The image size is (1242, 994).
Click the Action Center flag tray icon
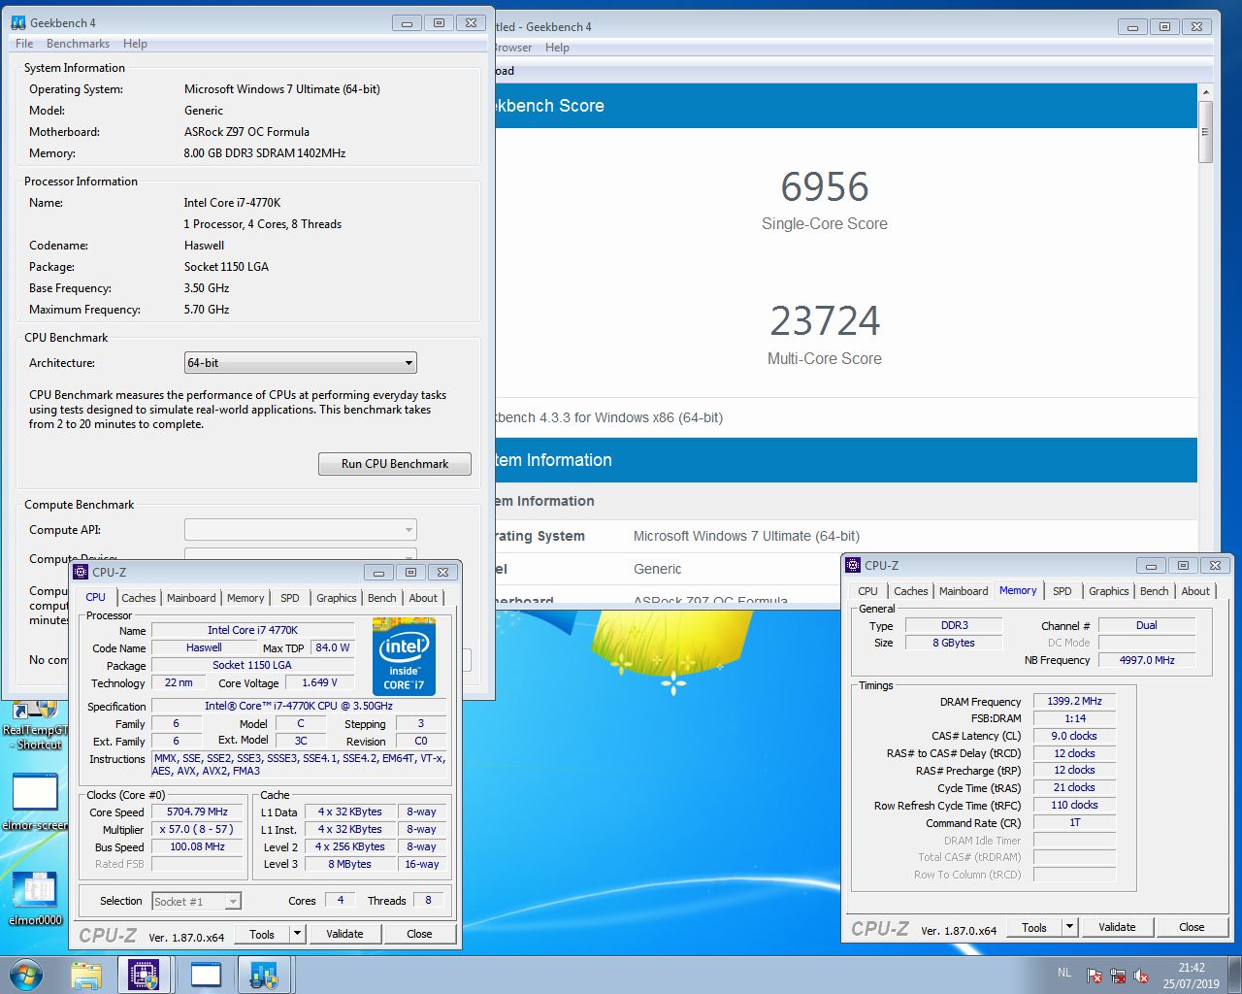click(x=1095, y=976)
